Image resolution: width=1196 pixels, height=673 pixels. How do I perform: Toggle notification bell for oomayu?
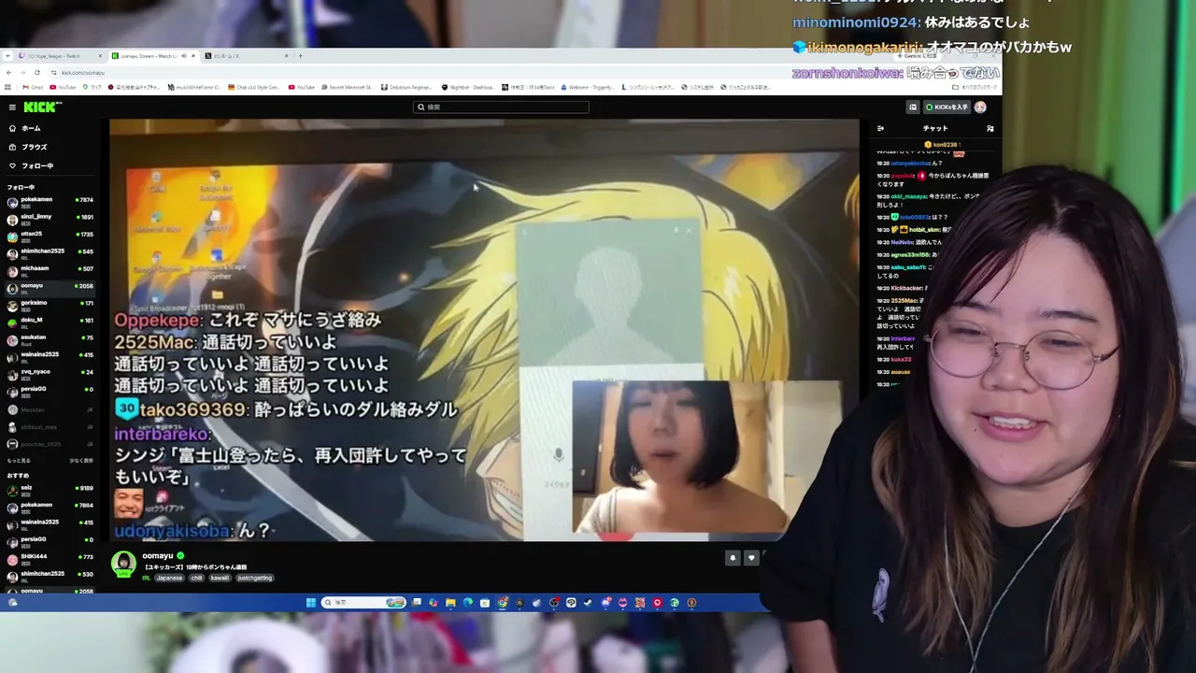[x=733, y=558]
